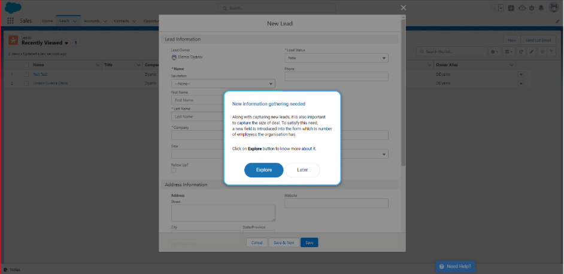Click the list refresh icon
This screenshot has width=564, height=274.
(x=521, y=52)
